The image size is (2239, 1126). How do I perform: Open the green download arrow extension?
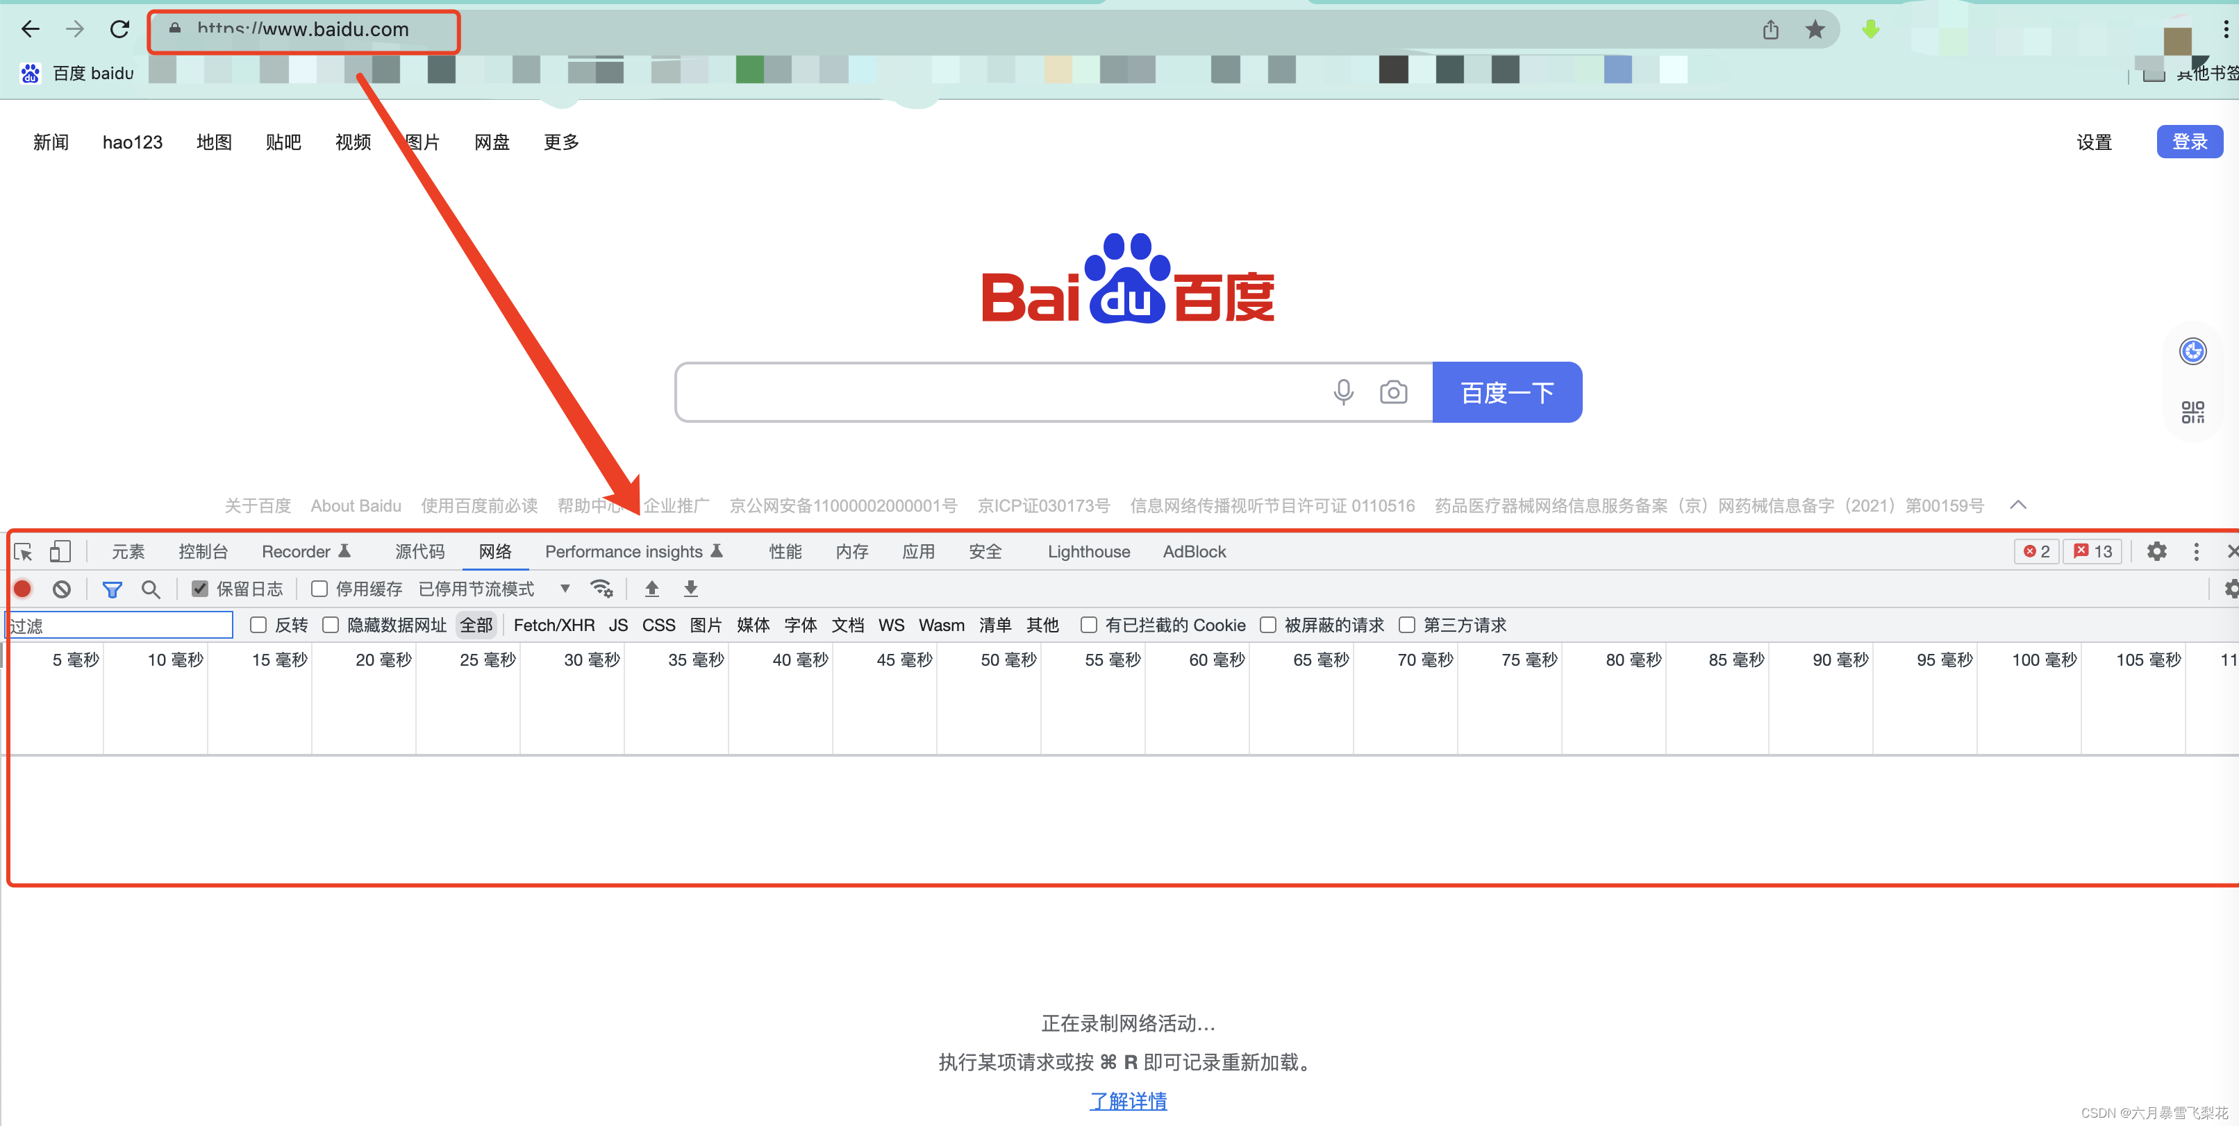1872,31
